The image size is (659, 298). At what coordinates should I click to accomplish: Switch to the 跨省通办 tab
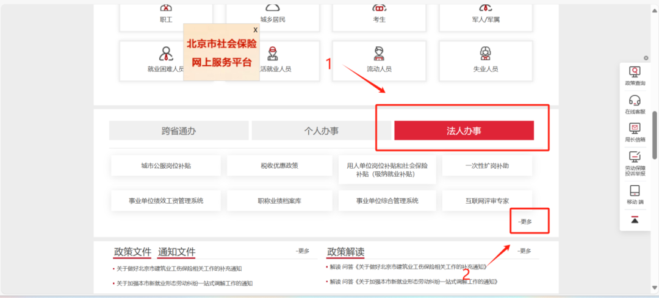pyautogui.click(x=179, y=130)
